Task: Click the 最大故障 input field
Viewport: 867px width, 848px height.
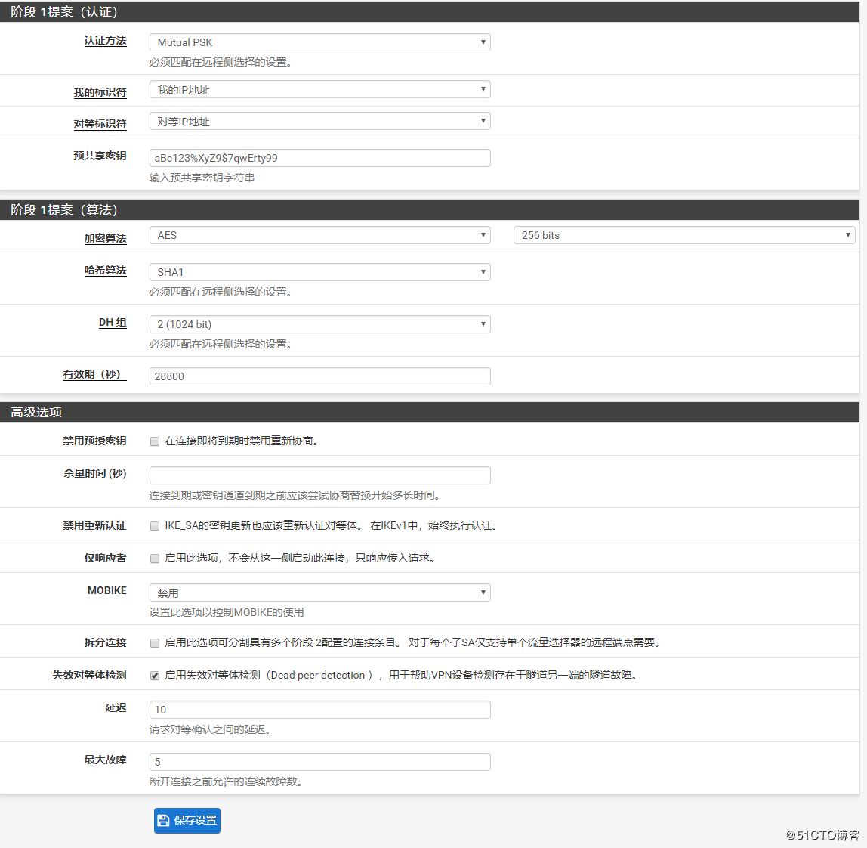Action: [319, 762]
